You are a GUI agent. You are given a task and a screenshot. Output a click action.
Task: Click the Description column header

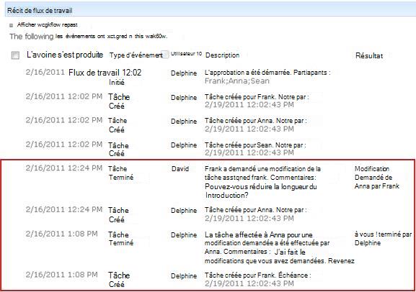click(x=222, y=55)
